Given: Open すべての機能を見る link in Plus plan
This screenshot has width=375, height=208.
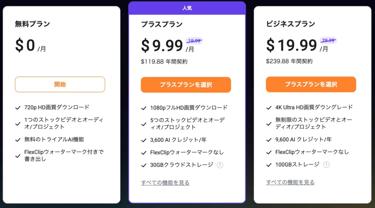Looking at the screenshot, I should click(x=165, y=182).
